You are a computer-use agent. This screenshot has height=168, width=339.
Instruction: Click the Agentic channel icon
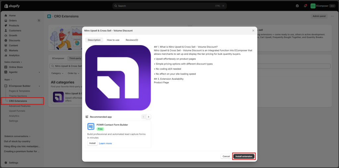point(6,72)
